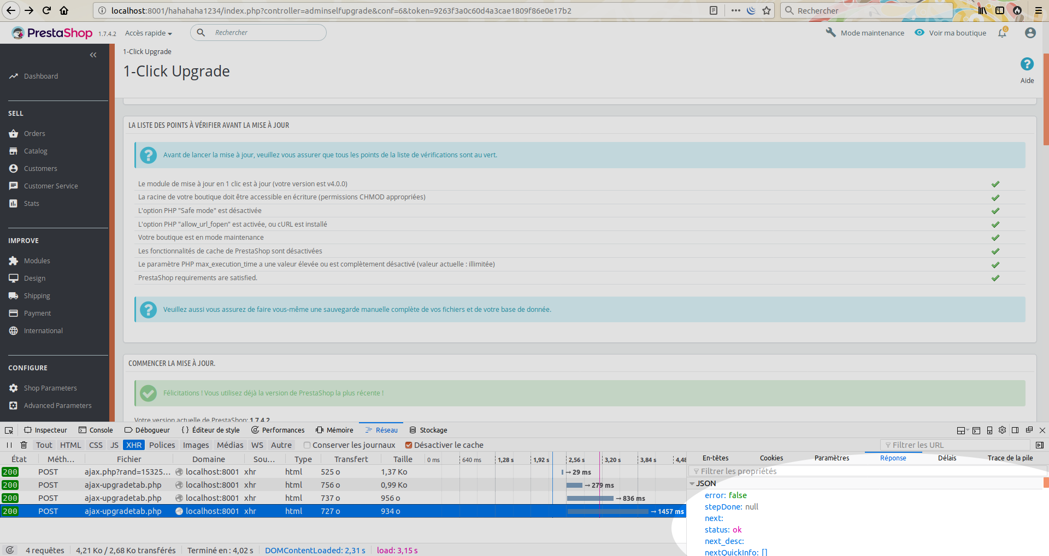Sort requests by the Transfert column header
1049x556 pixels.
click(351, 459)
